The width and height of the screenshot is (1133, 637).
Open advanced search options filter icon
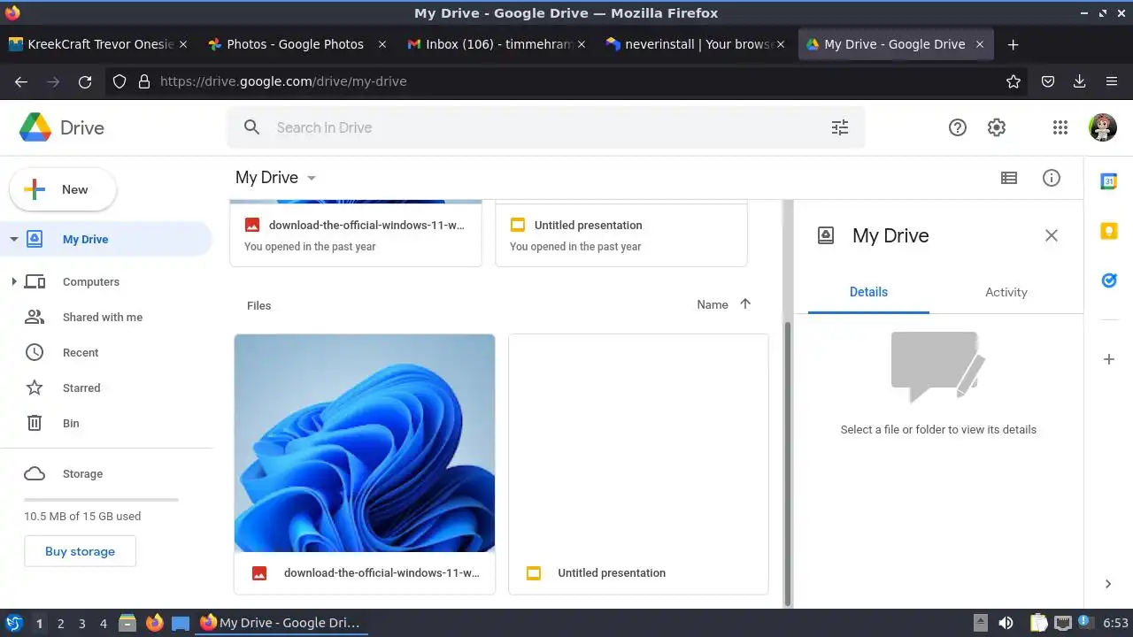(x=840, y=127)
